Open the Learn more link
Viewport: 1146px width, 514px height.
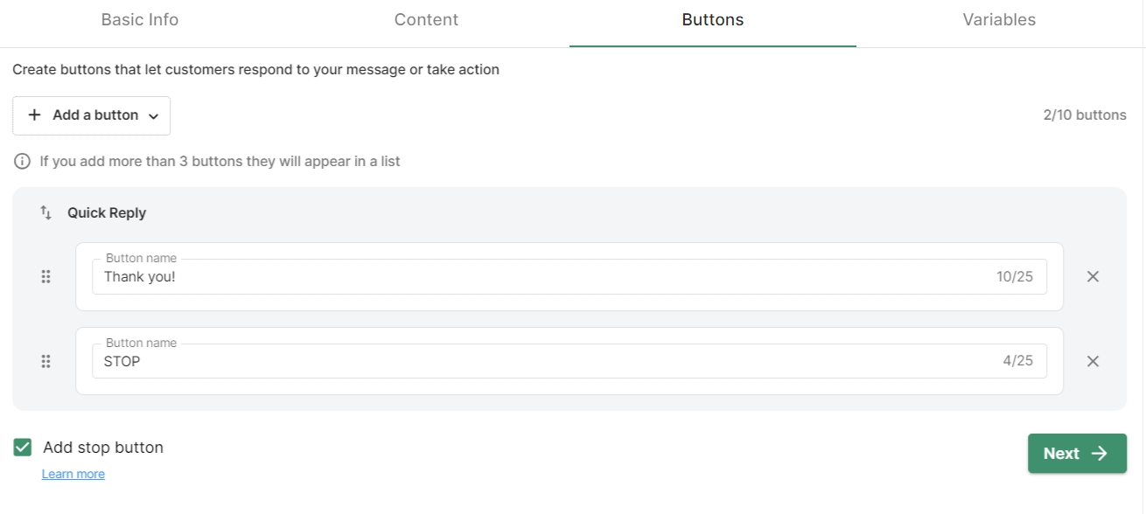click(73, 474)
